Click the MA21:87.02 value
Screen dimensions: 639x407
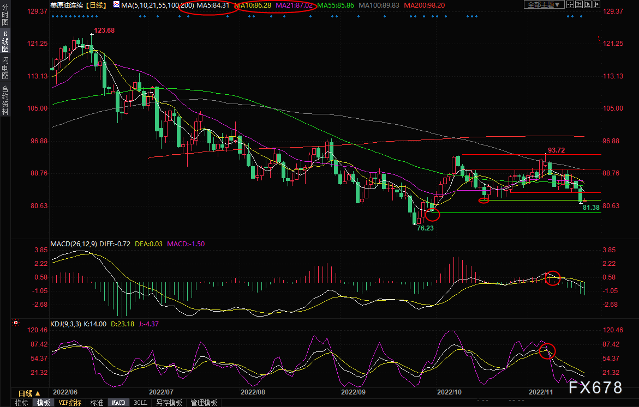click(x=294, y=5)
